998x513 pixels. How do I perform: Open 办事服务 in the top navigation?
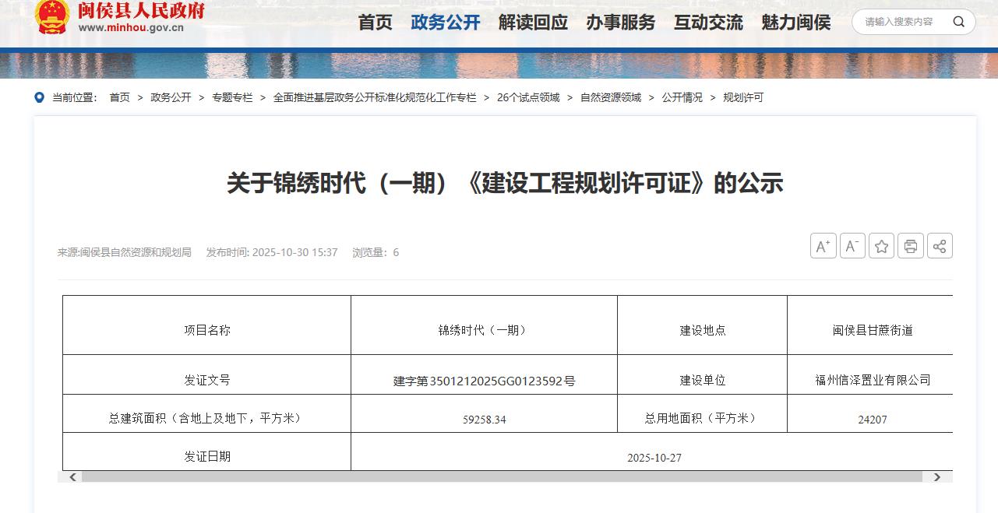621,23
